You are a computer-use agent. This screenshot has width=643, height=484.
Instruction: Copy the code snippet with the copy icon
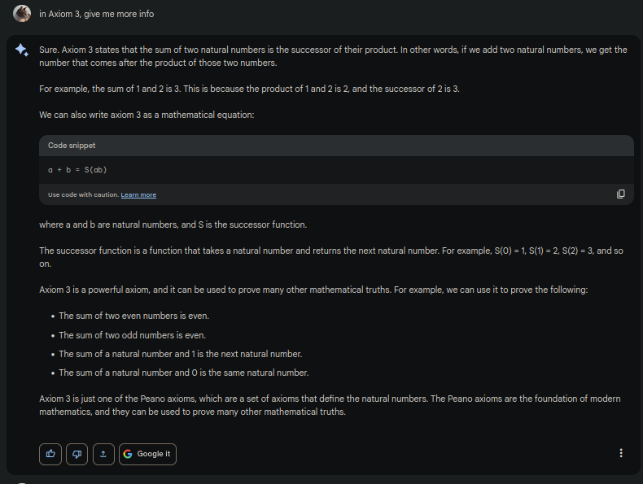click(621, 194)
